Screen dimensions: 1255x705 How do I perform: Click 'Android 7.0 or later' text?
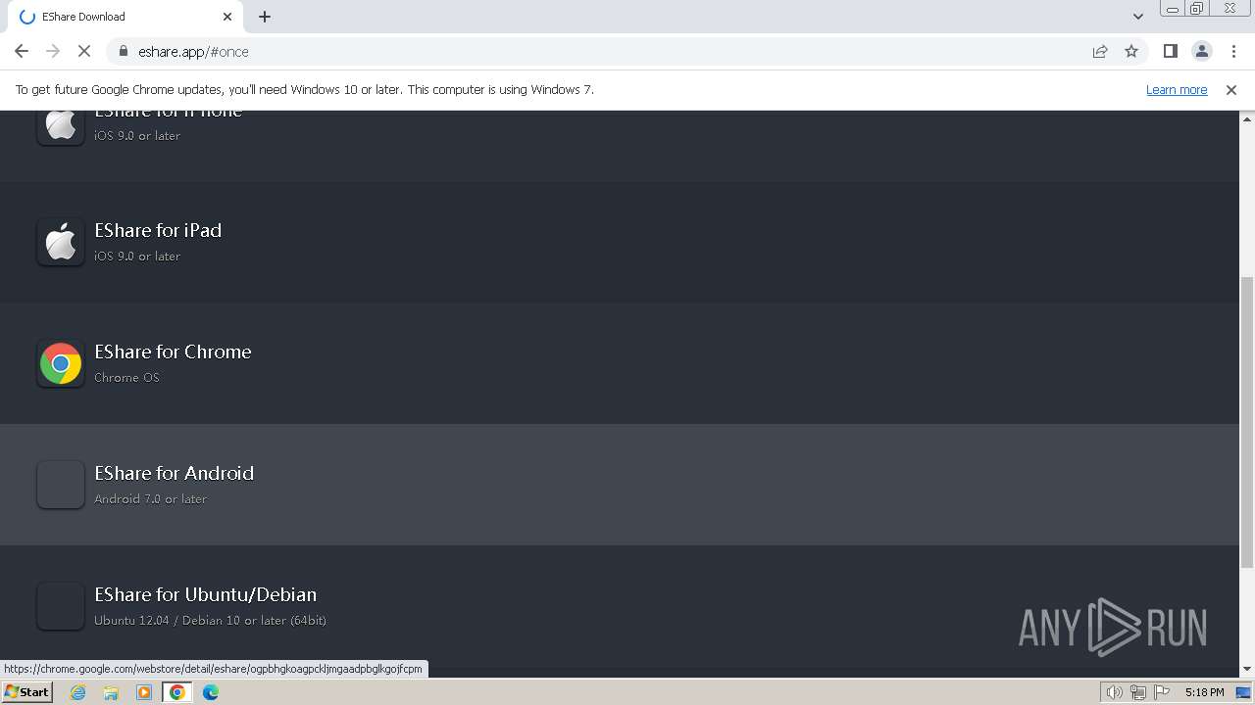pyautogui.click(x=151, y=498)
